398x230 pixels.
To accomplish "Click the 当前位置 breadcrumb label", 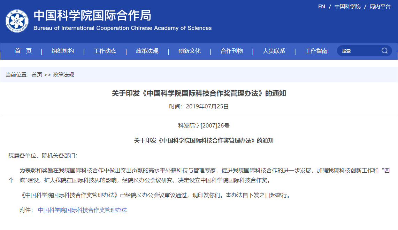I will [17, 75].
